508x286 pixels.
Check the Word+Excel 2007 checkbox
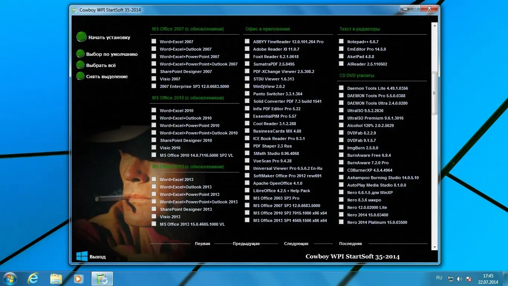(x=154, y=41)
